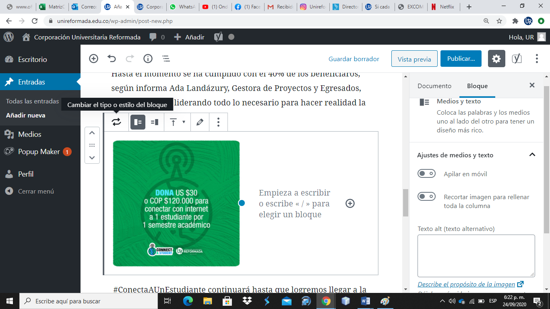Click the browser reload button

pyautogui.click(x=35, y=21)
